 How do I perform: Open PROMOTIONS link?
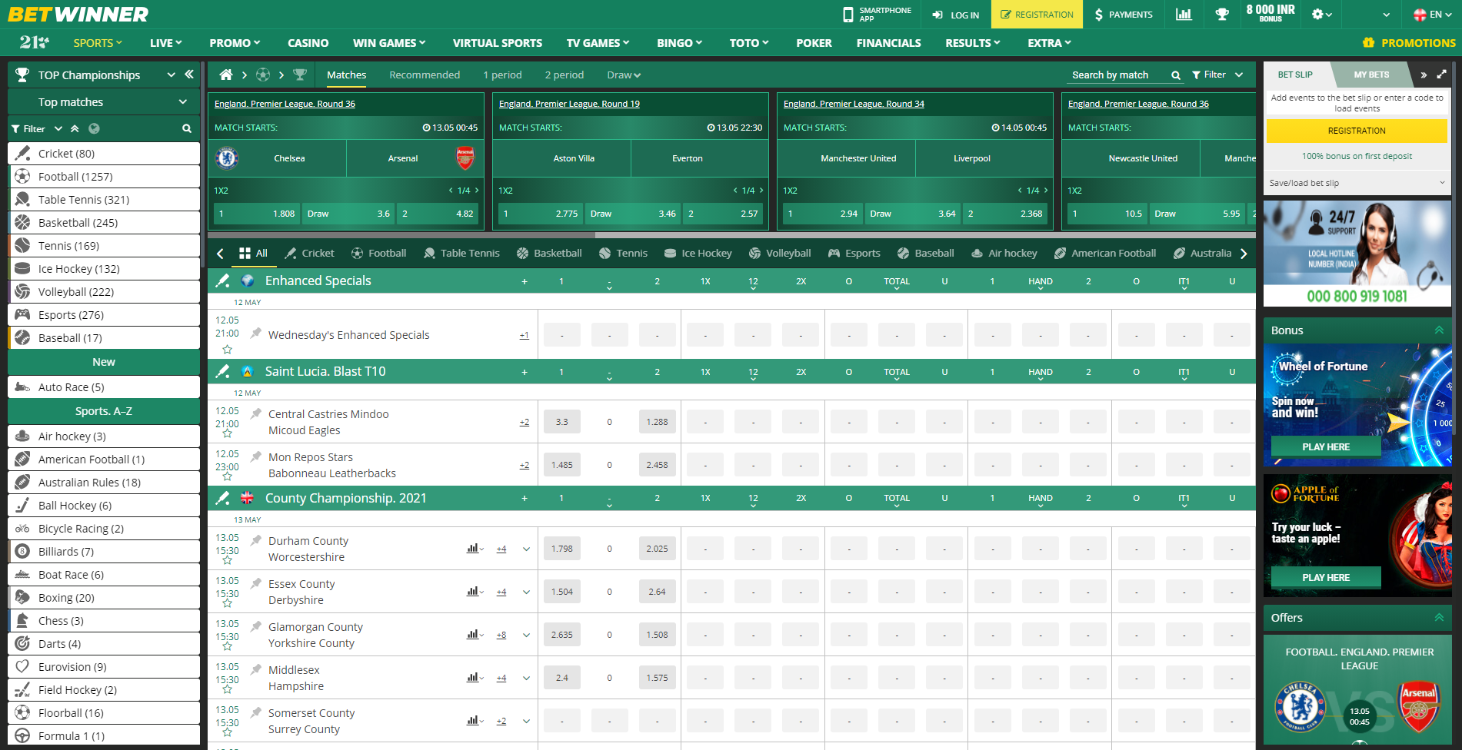click(1410, 43)
